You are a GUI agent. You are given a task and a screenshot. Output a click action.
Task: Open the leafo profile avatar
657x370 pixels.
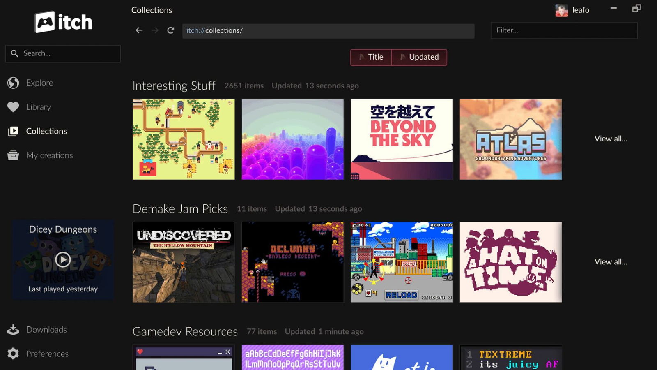(x=561, y=9)
